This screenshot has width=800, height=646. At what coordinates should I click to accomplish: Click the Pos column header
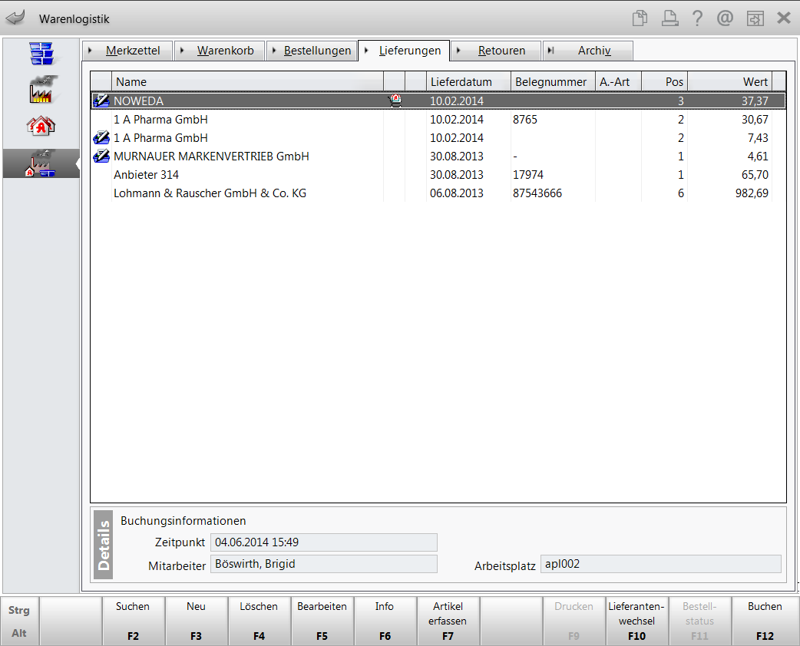(x=664, y=81)
